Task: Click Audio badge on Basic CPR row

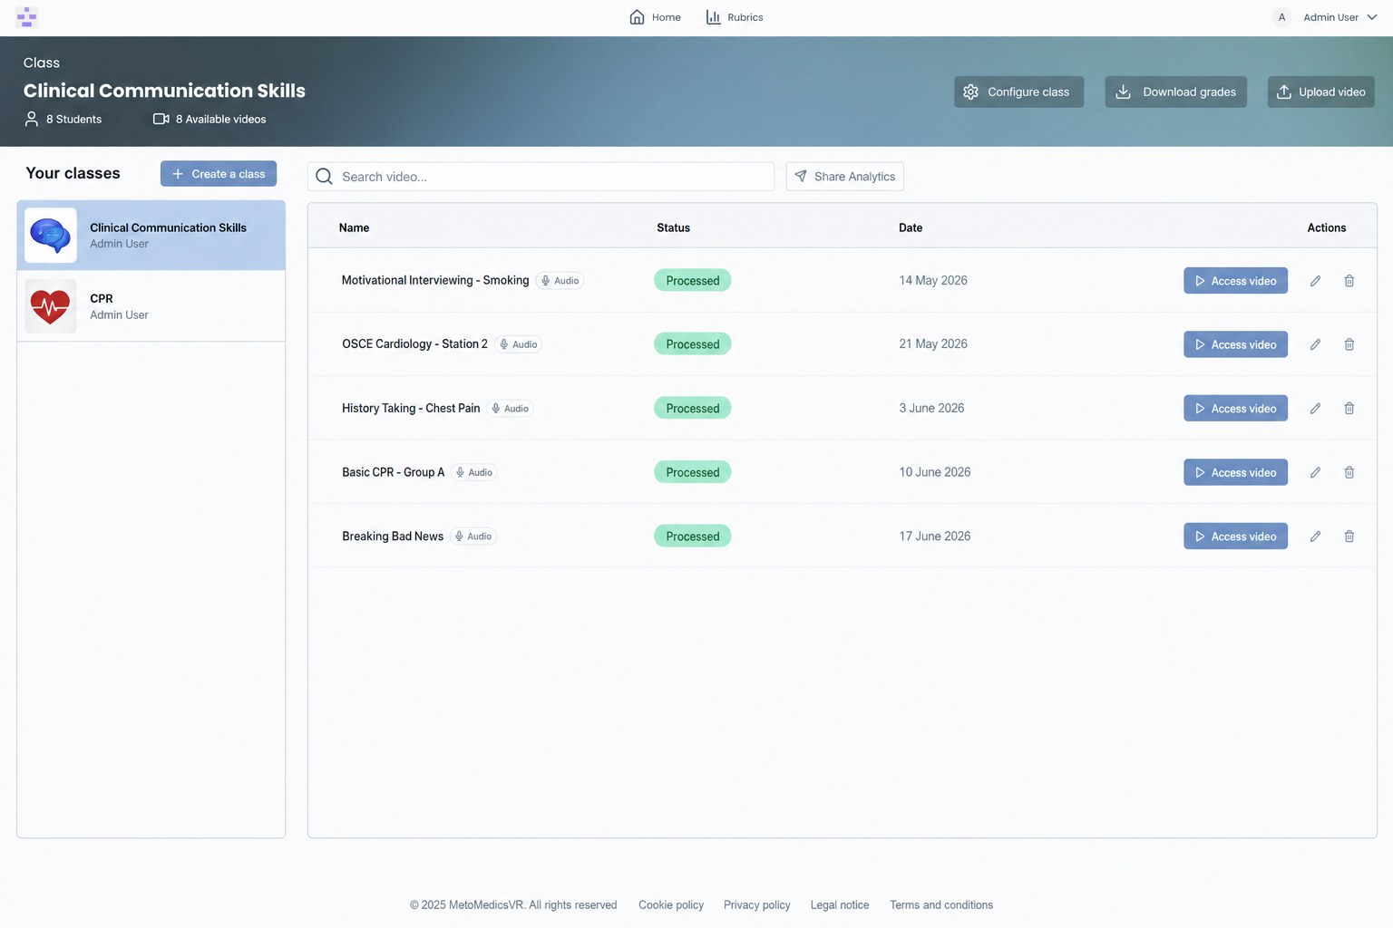Action: tap(473, 472)
